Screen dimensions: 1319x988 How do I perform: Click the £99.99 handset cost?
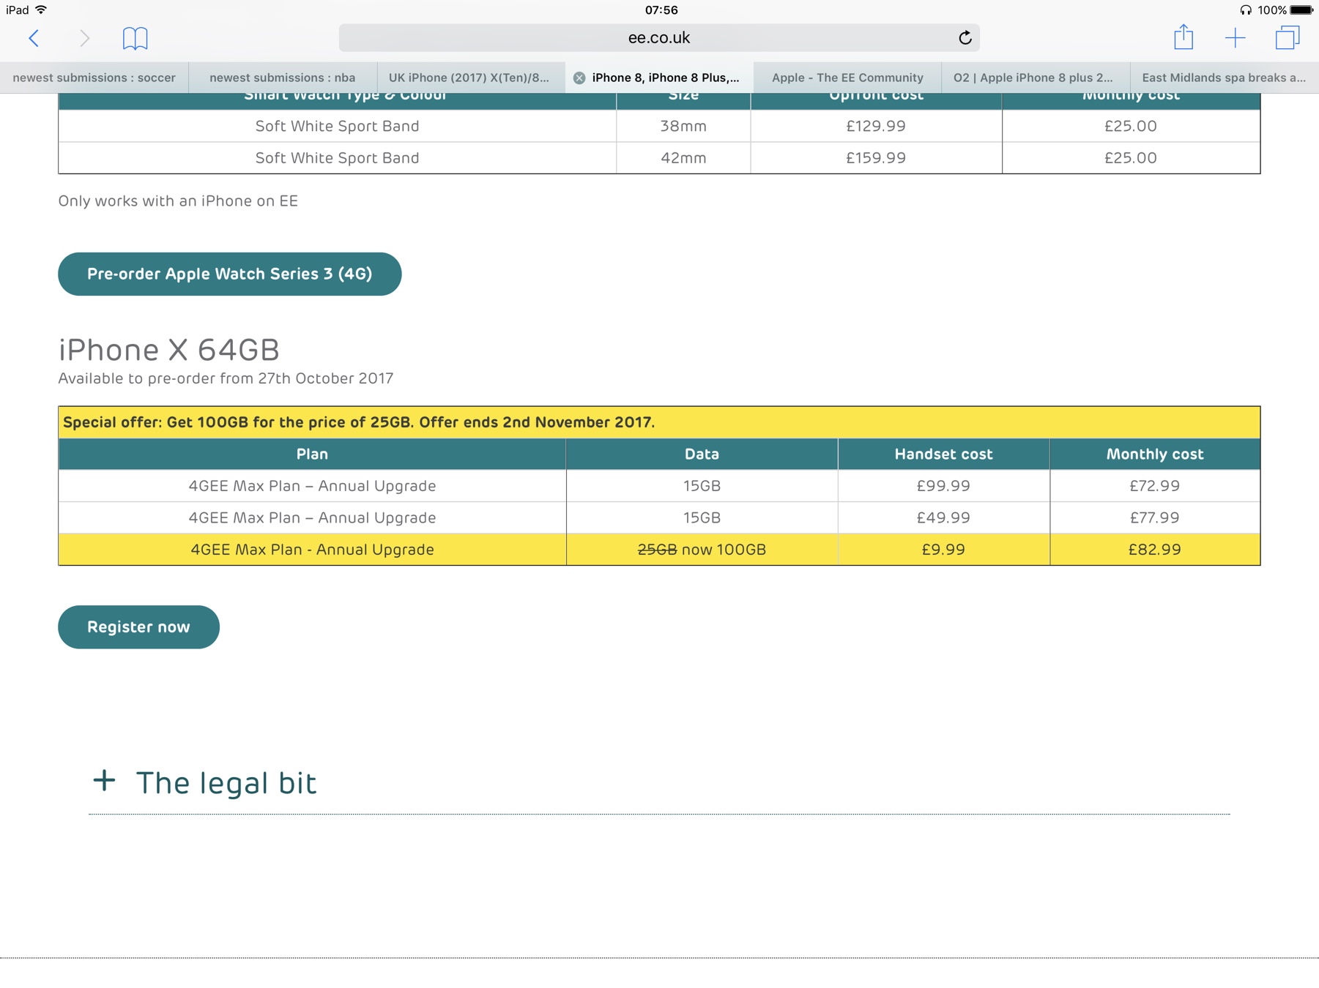pyautogui.click(x=943, y=486)
